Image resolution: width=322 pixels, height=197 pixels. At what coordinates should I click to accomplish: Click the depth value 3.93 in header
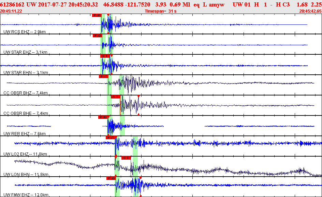click(161, 4)
